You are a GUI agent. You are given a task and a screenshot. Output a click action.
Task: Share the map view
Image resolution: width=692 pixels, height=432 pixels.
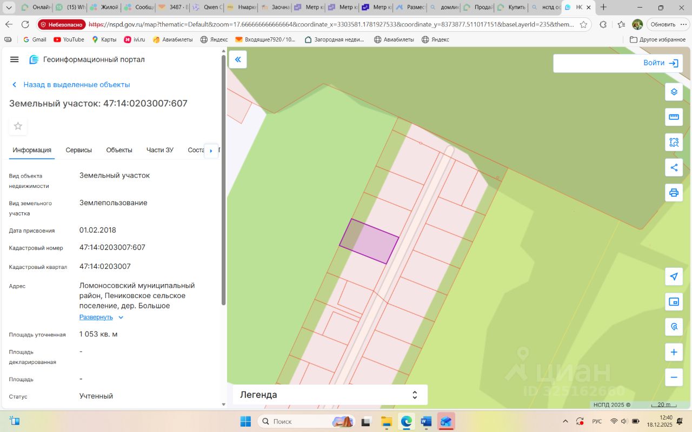click(x=674, y=167)
